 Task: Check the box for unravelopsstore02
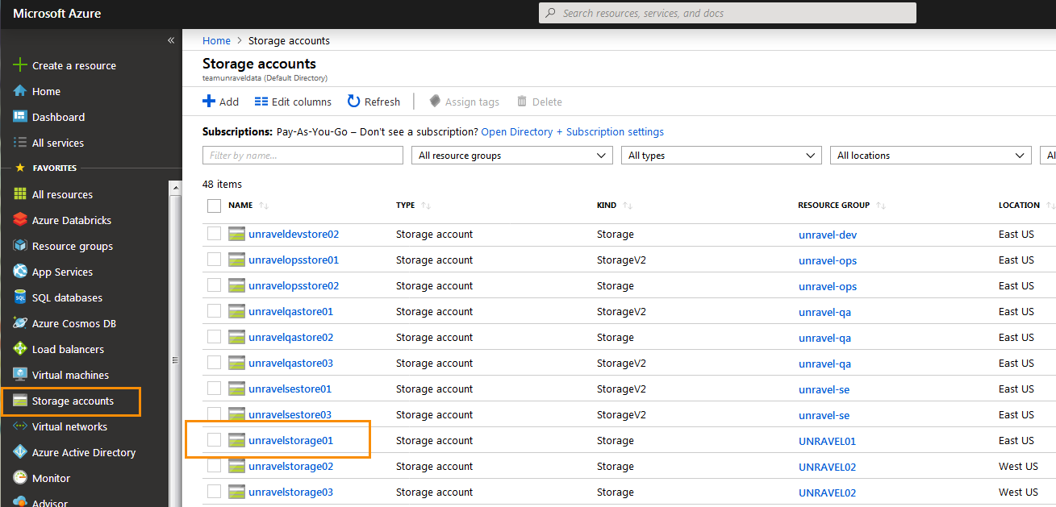[214, 285]
